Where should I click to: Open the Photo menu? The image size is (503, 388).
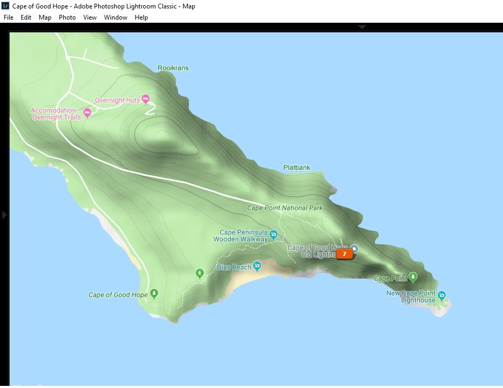(67, 17)
